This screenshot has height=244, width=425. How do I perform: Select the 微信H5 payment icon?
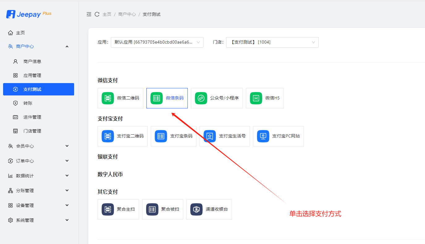click(x=256, y=98)
